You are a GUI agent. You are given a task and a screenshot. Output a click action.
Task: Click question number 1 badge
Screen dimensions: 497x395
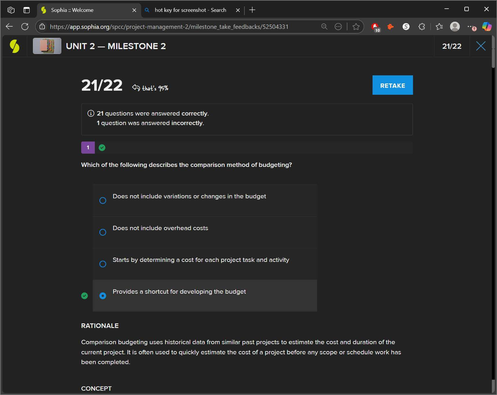[88, 148]
